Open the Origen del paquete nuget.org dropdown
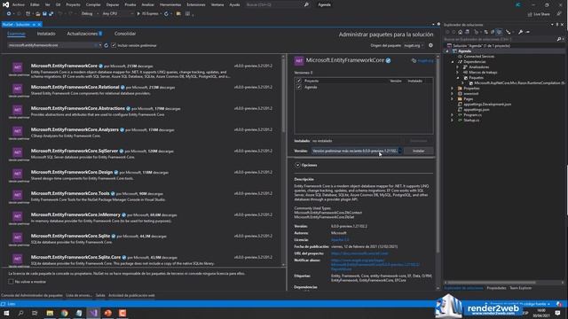 pyautogui.click(x=414, y=45)
